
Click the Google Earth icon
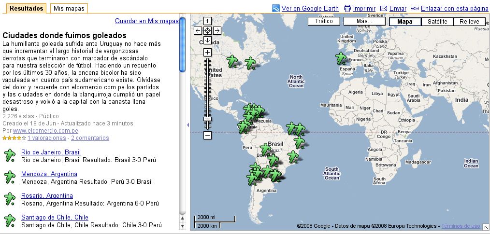[275, 8]
